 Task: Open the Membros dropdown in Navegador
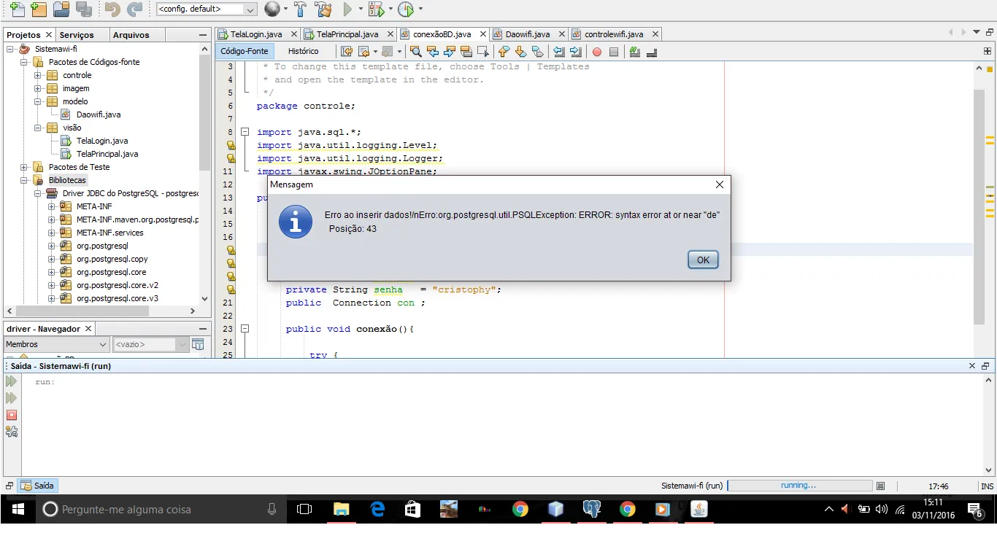56,344
